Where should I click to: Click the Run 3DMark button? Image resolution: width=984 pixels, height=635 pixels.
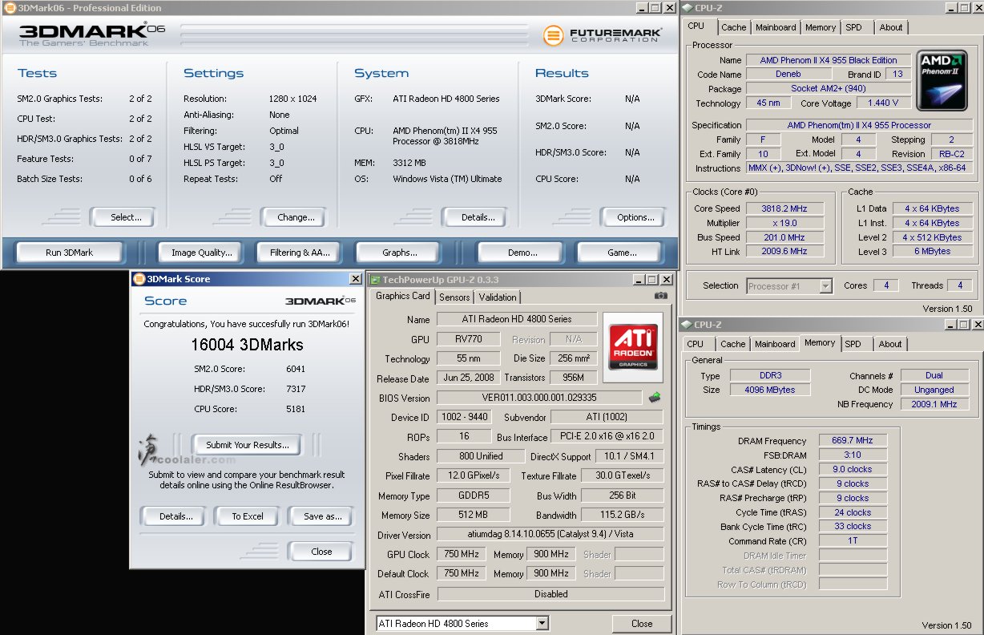[x=69, y=253]
